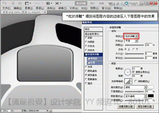The image size is (159, 113).
Task: Click the Photoshop Ps logo icon
Action: (4, 3)
